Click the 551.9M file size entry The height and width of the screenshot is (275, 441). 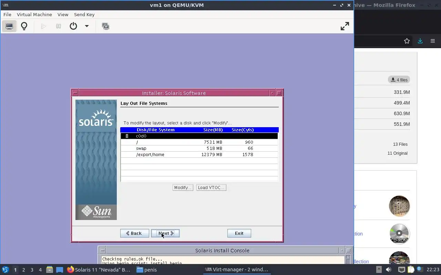pyautogui.click(x=402, y=124)
